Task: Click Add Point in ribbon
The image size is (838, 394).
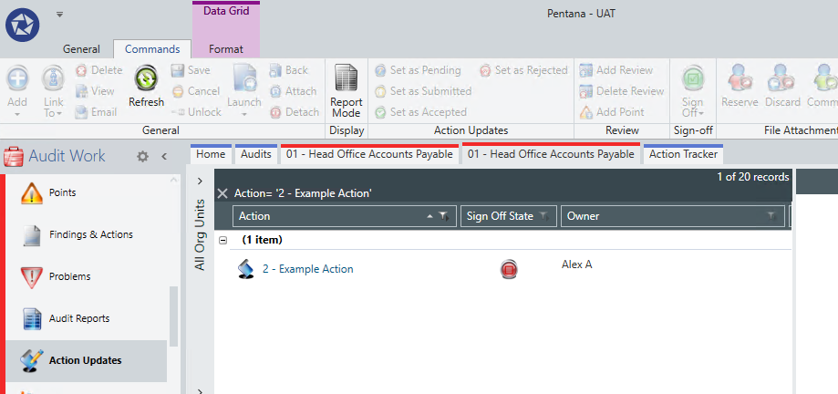Action: 612,112
